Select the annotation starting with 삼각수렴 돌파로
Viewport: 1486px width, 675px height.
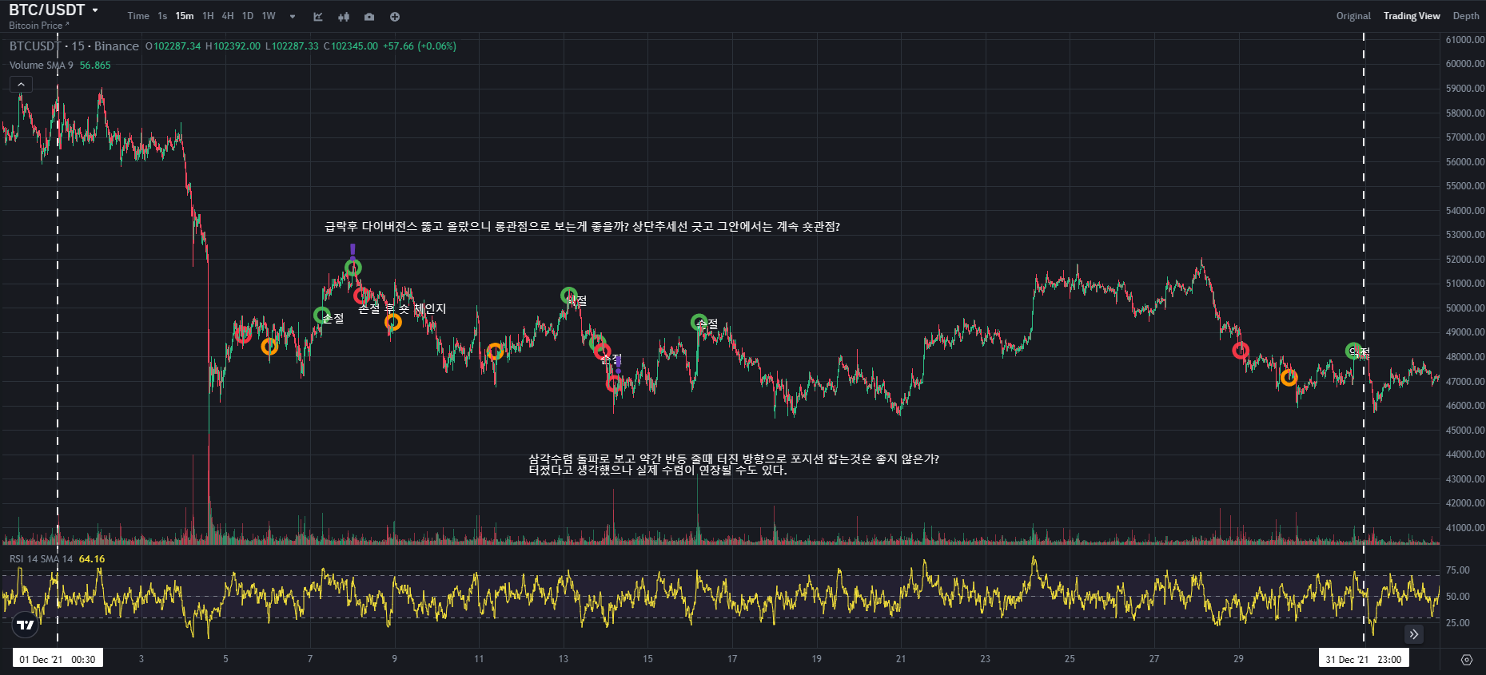coord(734,459)
